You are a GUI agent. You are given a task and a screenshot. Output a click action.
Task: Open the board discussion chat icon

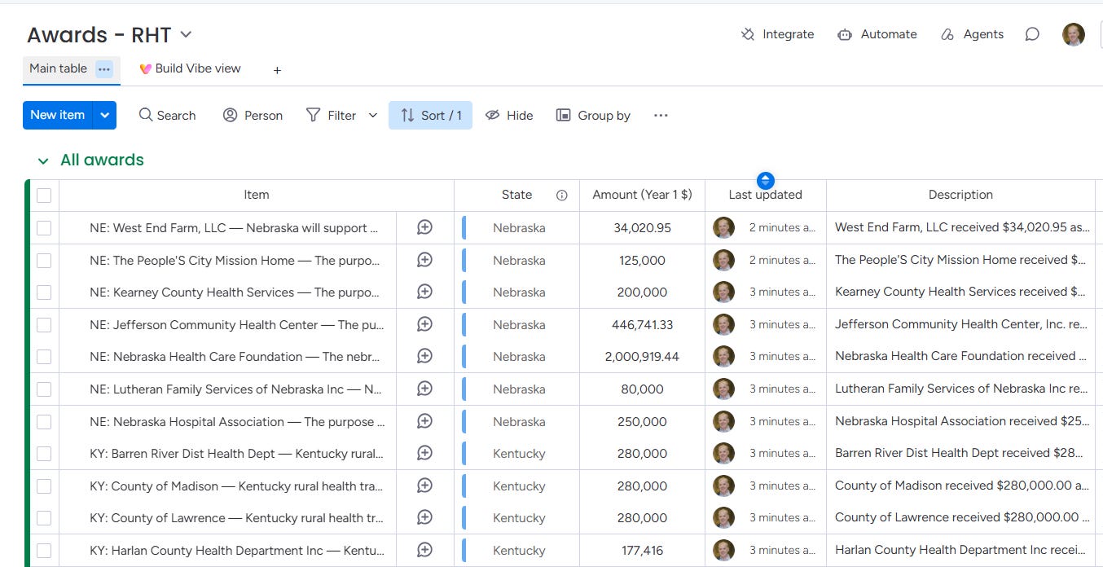[1032, 34]
